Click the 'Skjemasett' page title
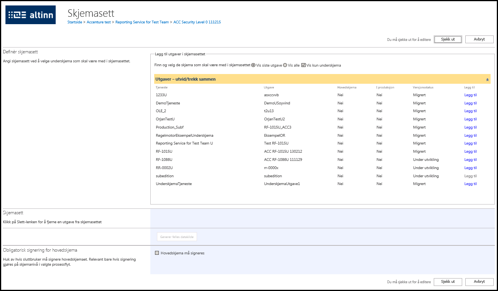The image size is (498, 291). [91, 13]
